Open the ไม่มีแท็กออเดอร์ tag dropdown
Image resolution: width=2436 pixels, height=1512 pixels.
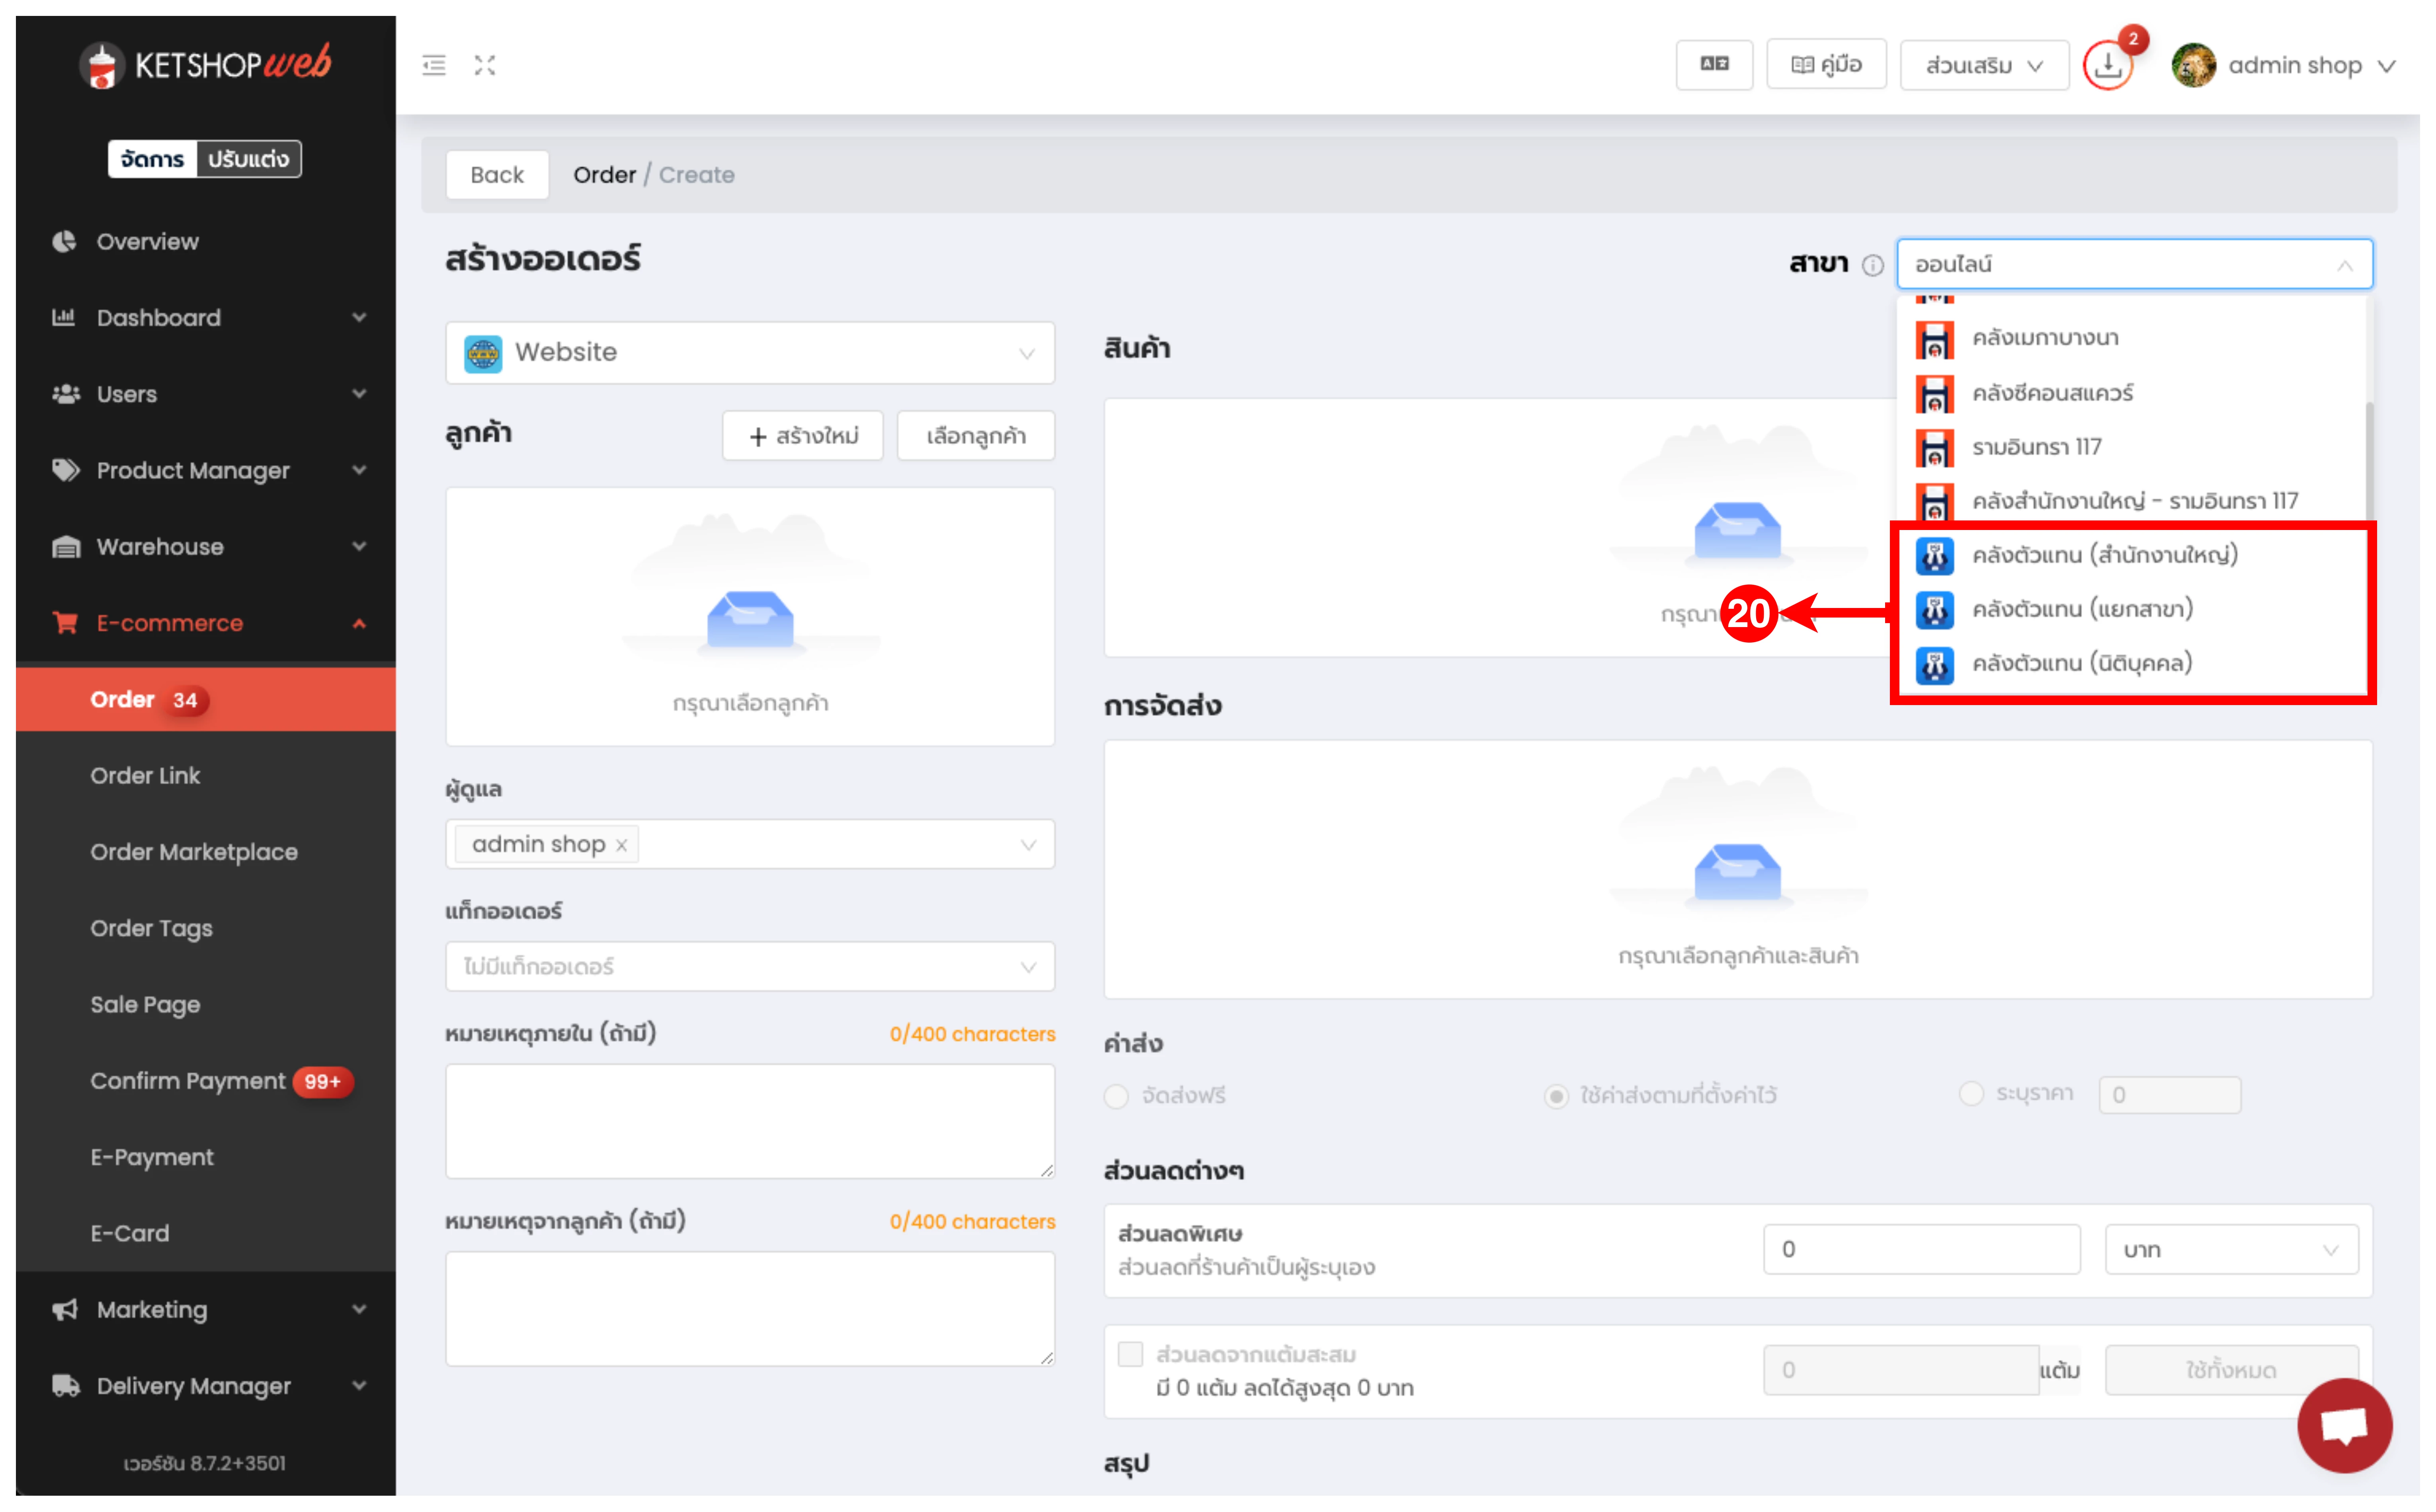click(749, 967)
